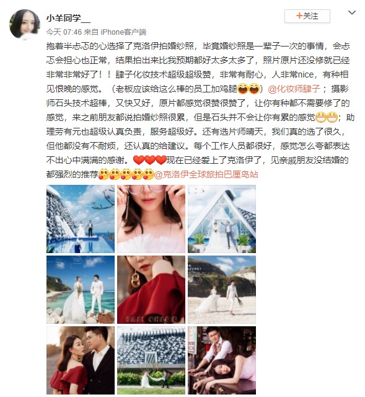Open the 小羊同学__ username link
365x397 pixels.
coord(68,18)
